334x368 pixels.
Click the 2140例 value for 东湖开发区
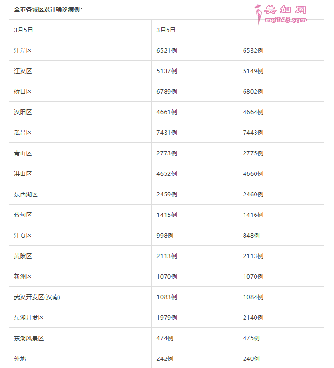(x=253, y=317)
